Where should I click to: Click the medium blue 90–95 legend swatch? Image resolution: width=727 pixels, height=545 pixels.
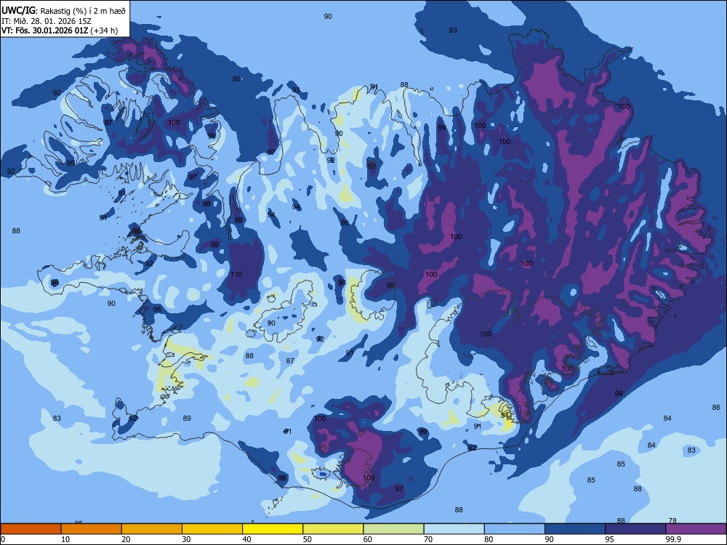click(x=575, y=529)
